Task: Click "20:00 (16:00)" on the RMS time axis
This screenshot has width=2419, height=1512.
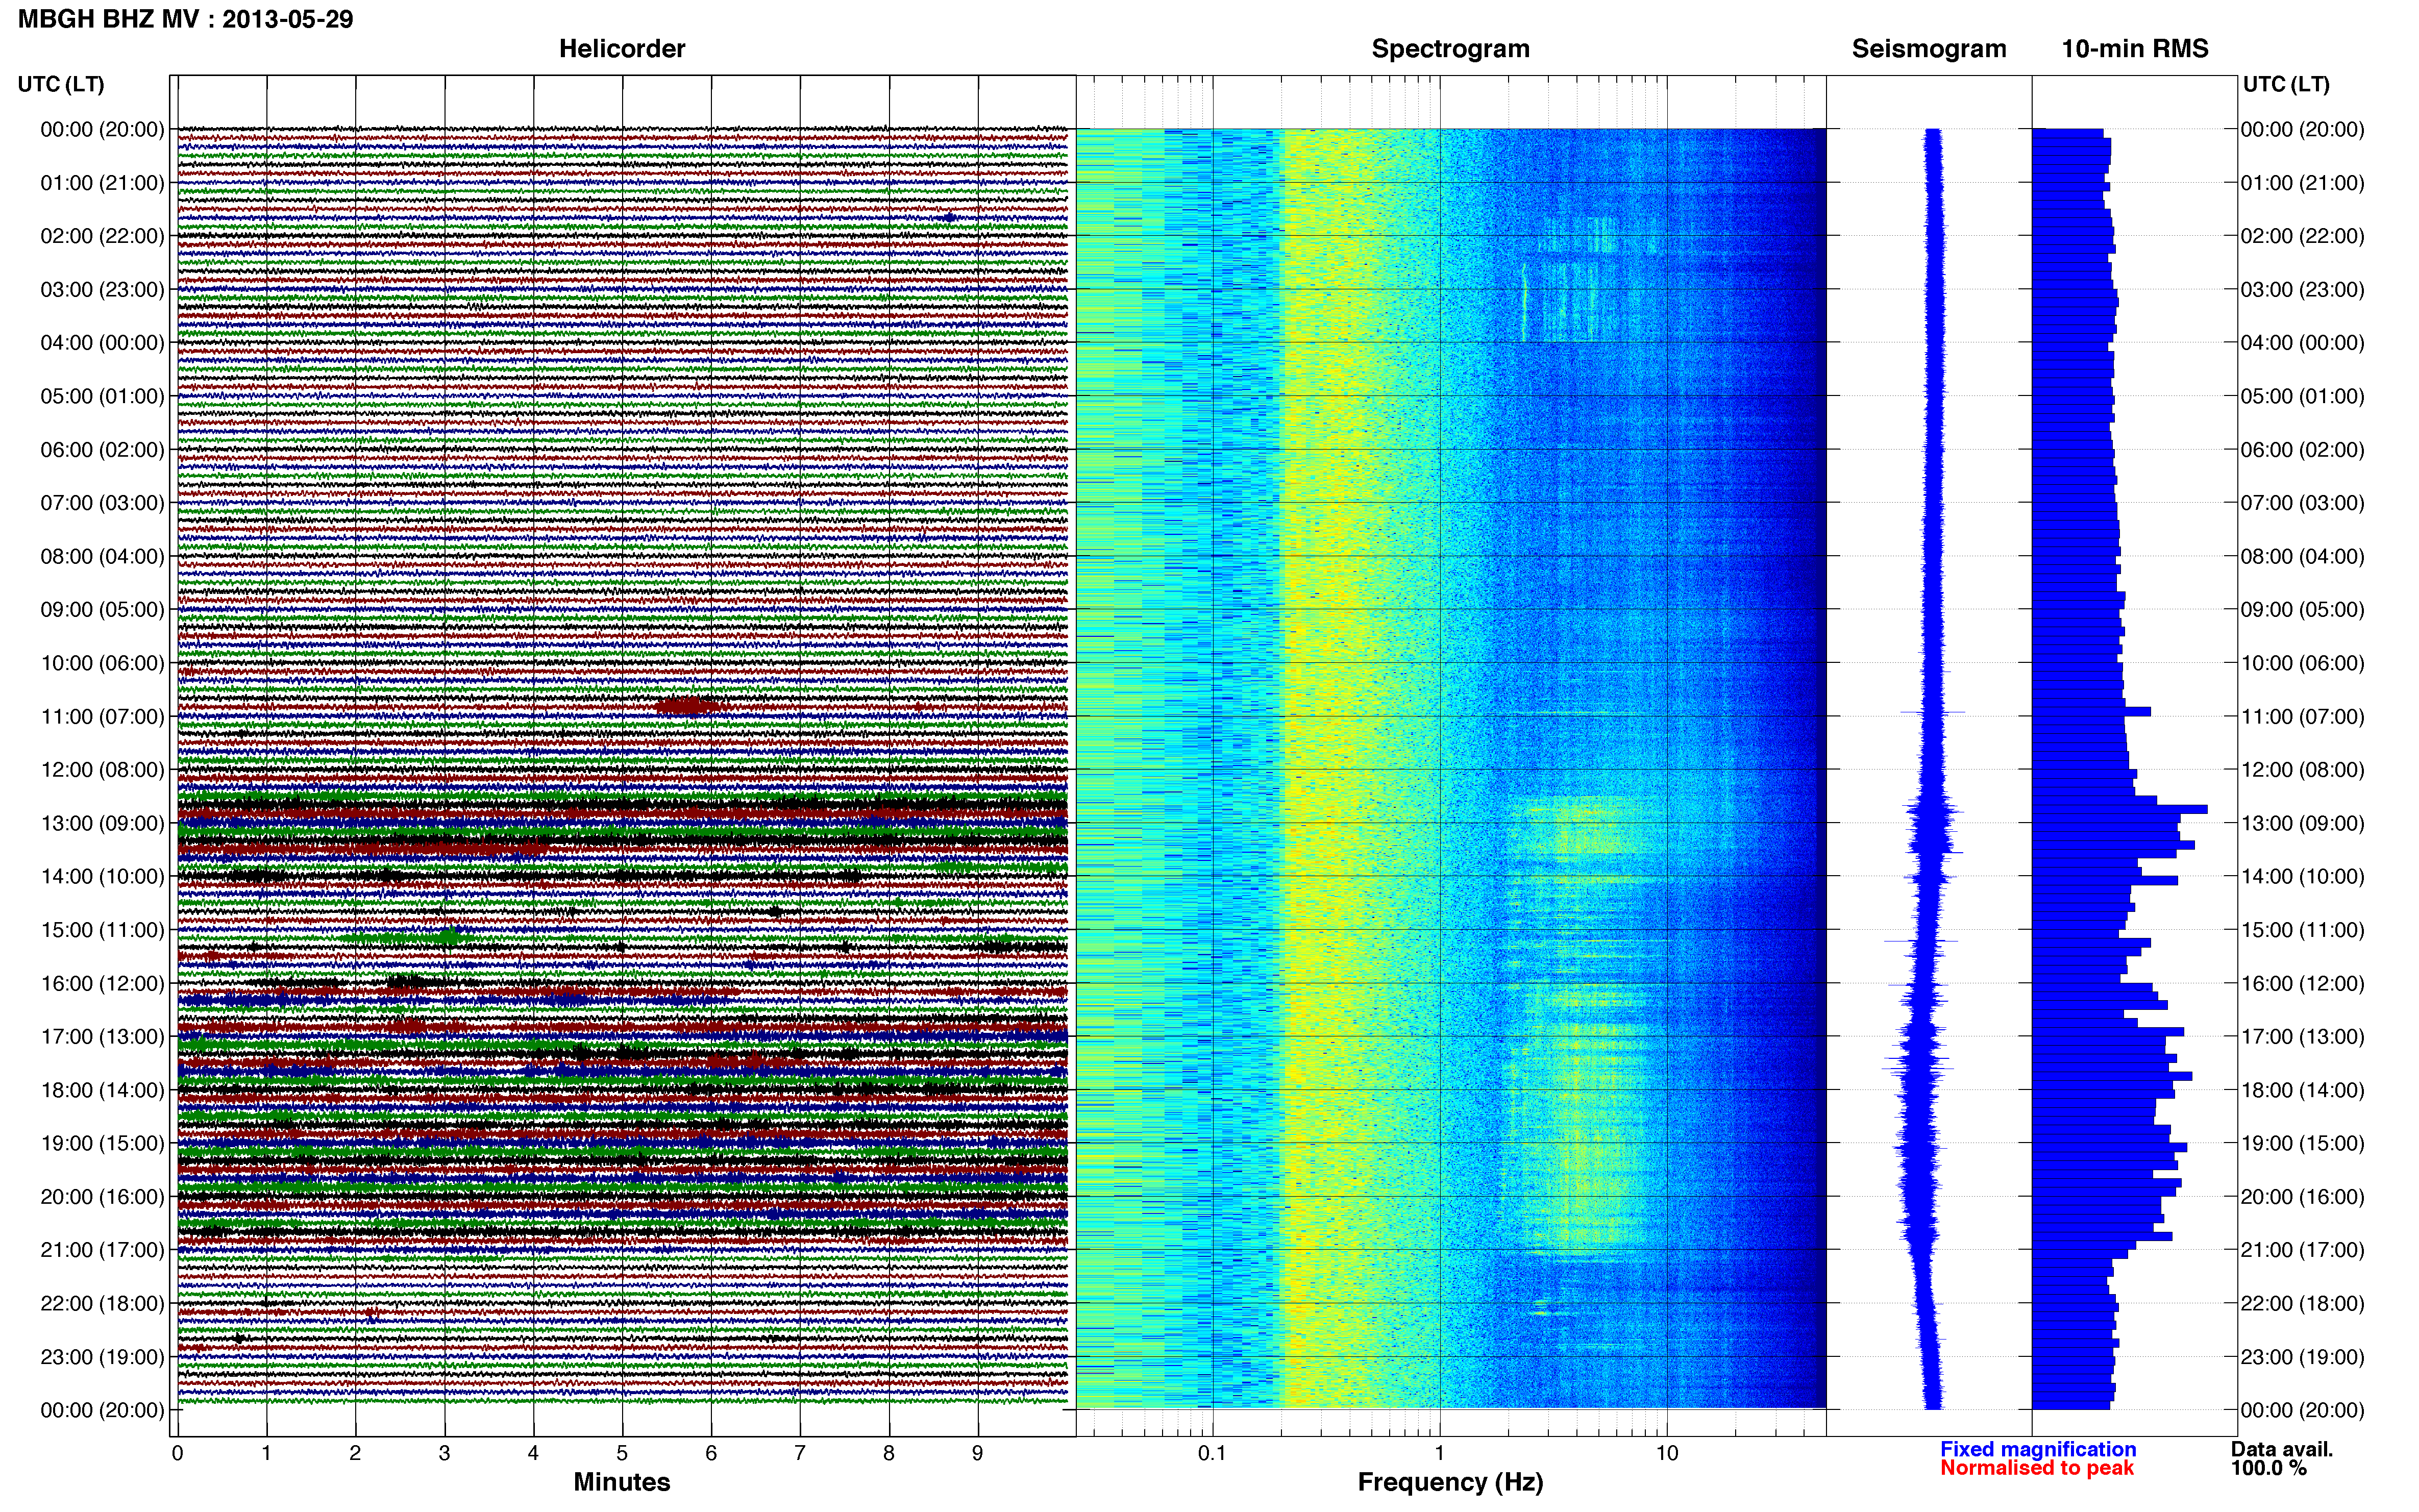Action: coord(2302,1197)
